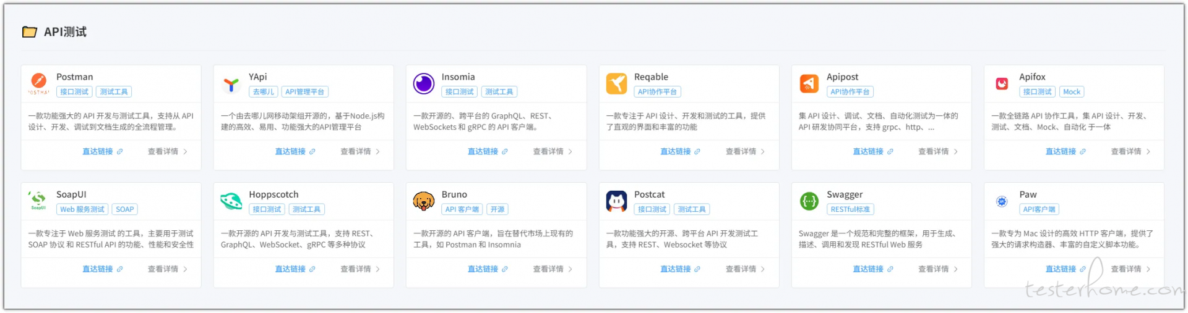Click the Bruno dog logo icon
The width and height of the screenshot is (1188, 313).
424,201
